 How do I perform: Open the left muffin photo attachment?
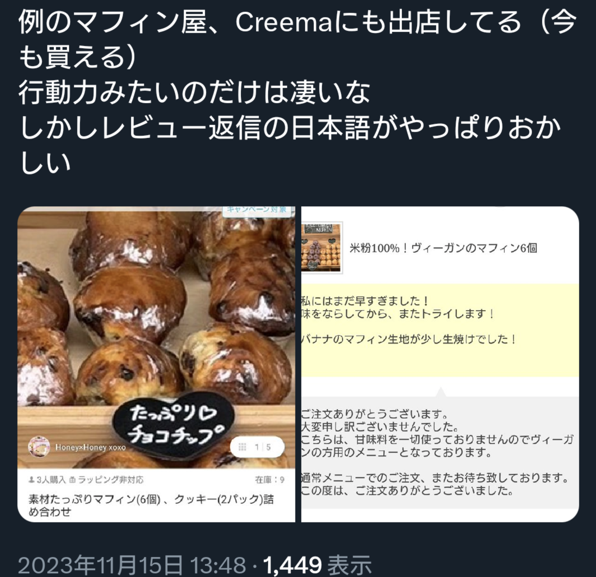pos(156,364)
